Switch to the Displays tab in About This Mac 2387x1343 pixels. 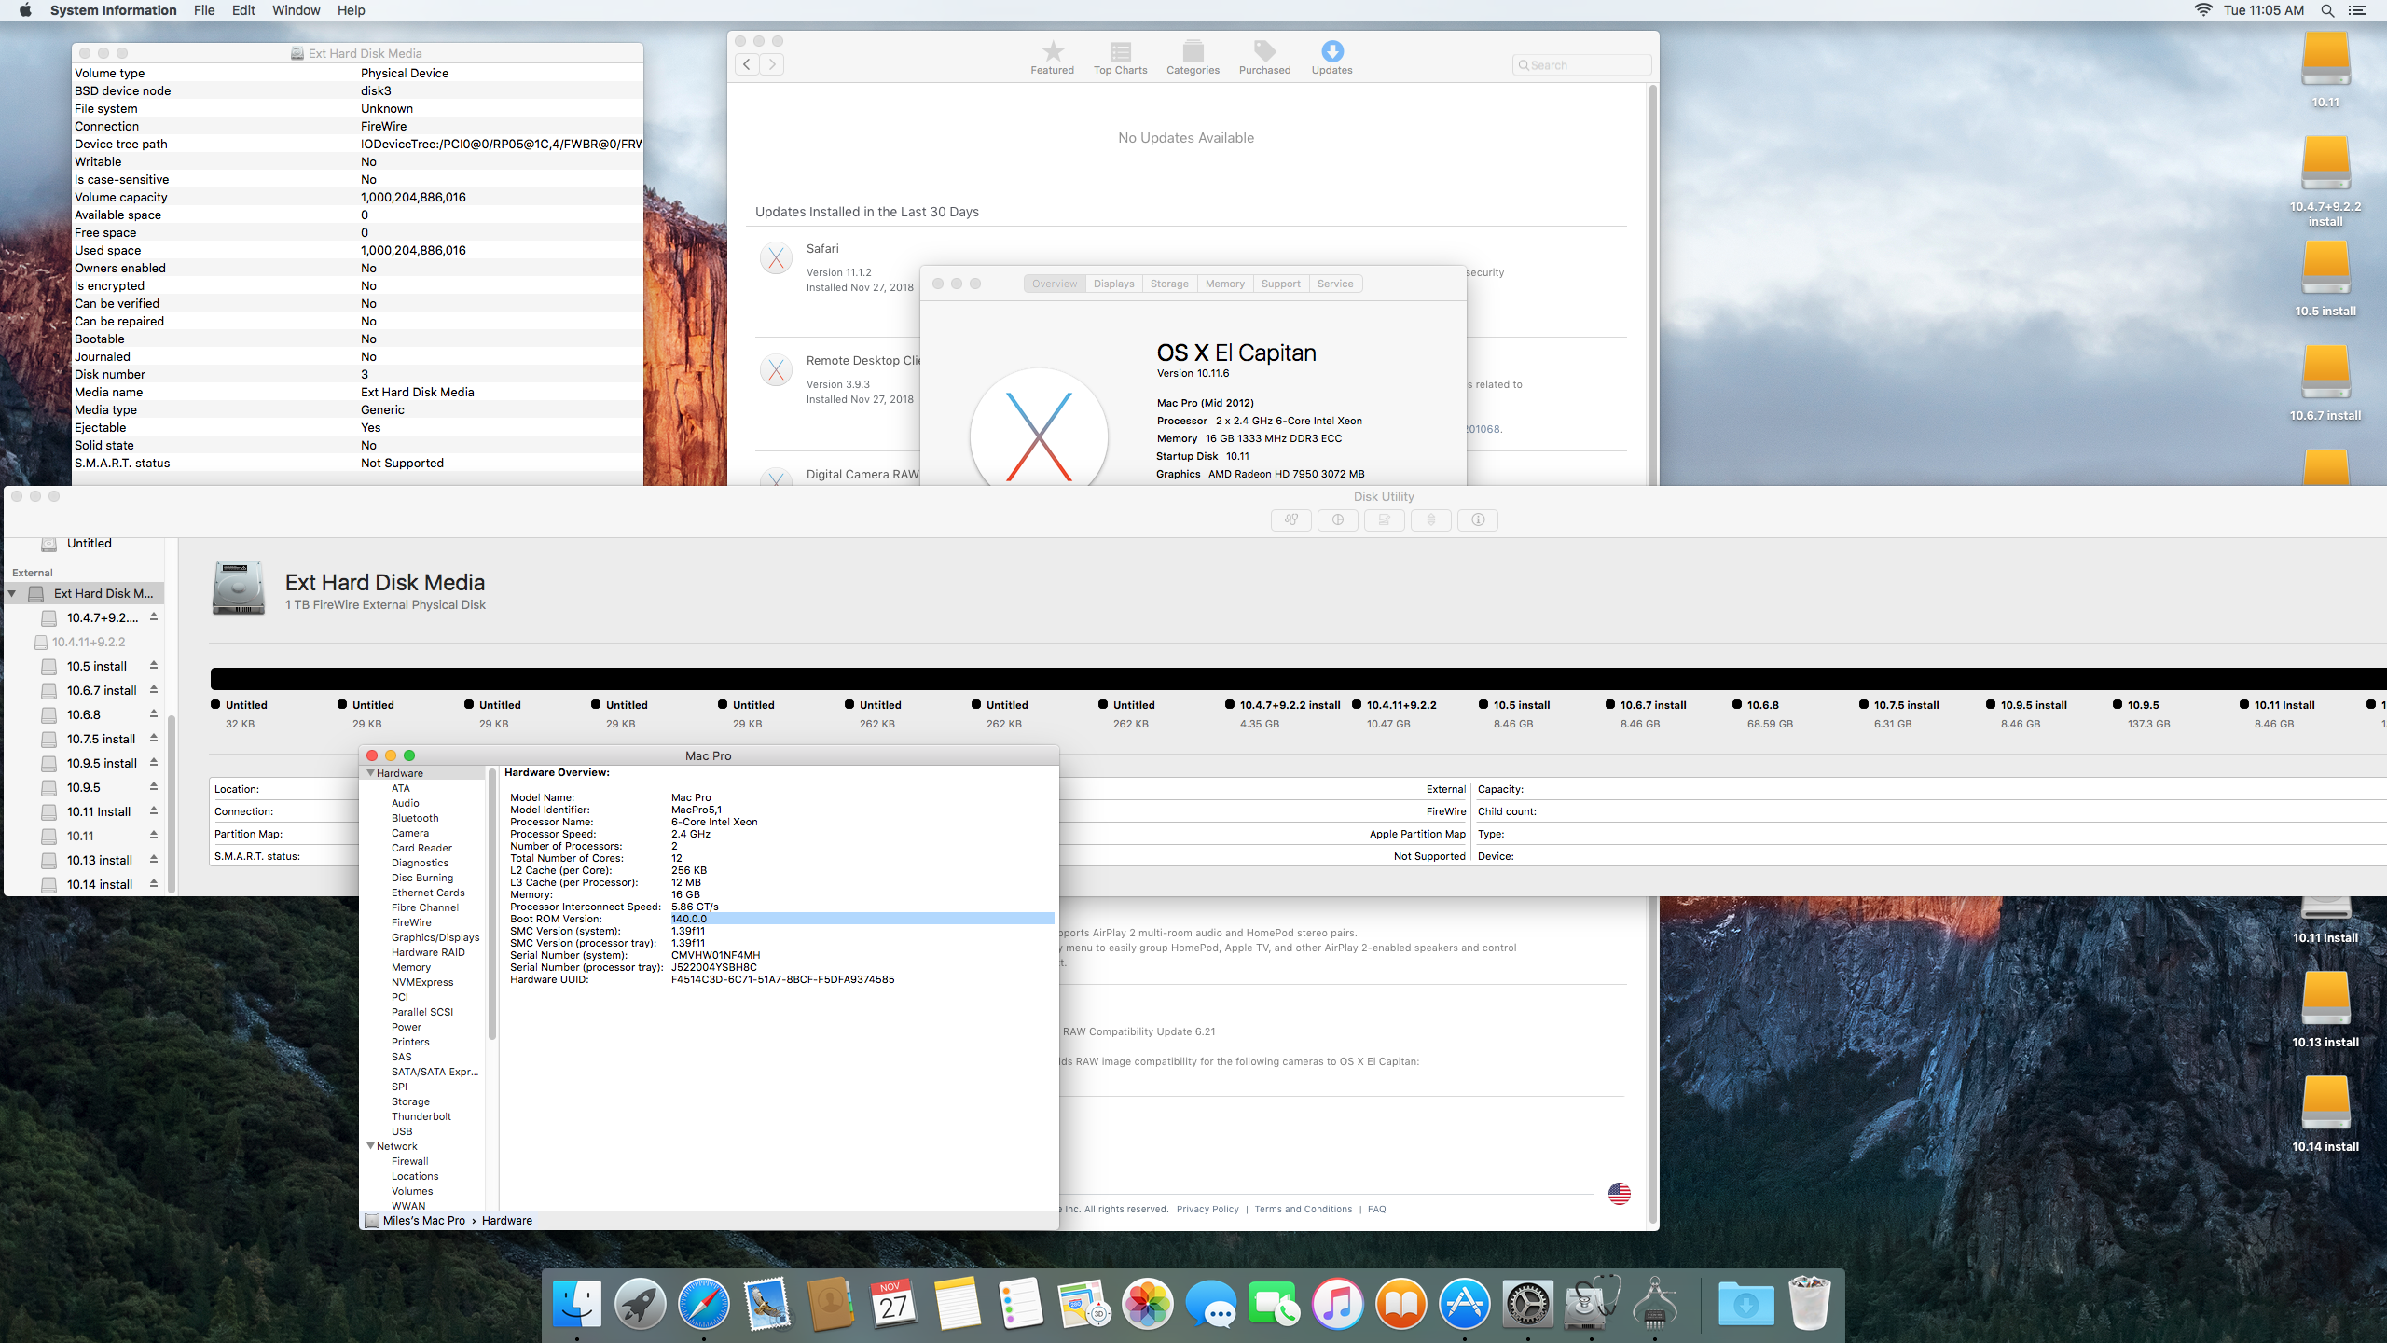pos(1113,284)
